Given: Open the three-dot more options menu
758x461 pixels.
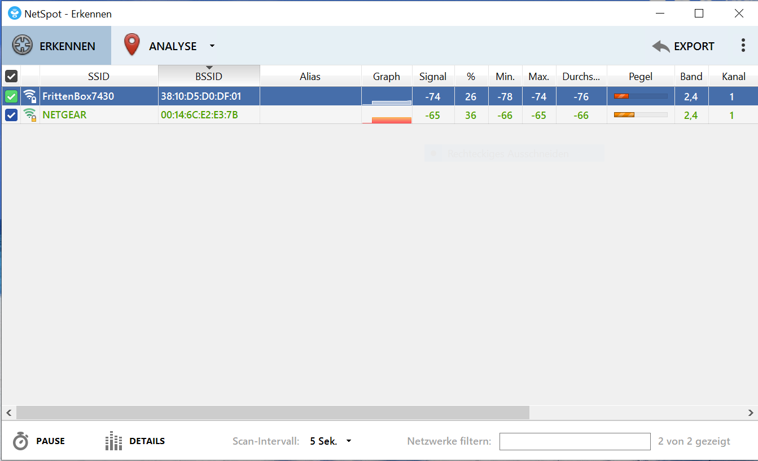Looking at the screenshot, I should pos(743,46).
